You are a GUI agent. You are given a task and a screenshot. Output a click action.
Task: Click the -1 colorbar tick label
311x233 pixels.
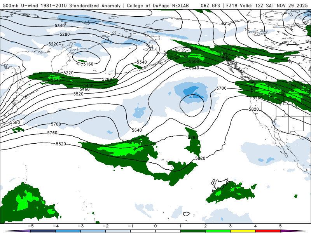point(131,226)
